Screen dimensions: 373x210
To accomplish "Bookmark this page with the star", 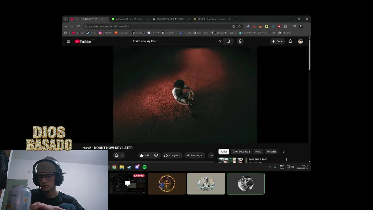I will [239, 26].
